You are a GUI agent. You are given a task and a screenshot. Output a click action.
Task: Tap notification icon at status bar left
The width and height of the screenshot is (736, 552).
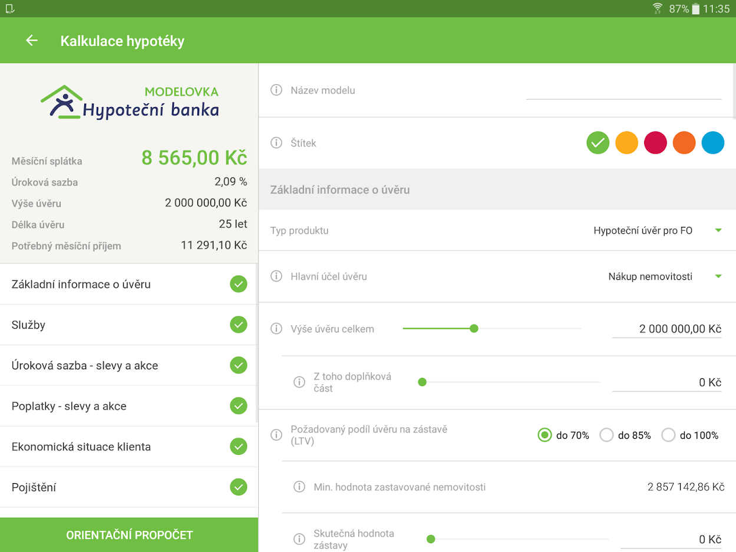pyautogui.click(x=9, y=9)
